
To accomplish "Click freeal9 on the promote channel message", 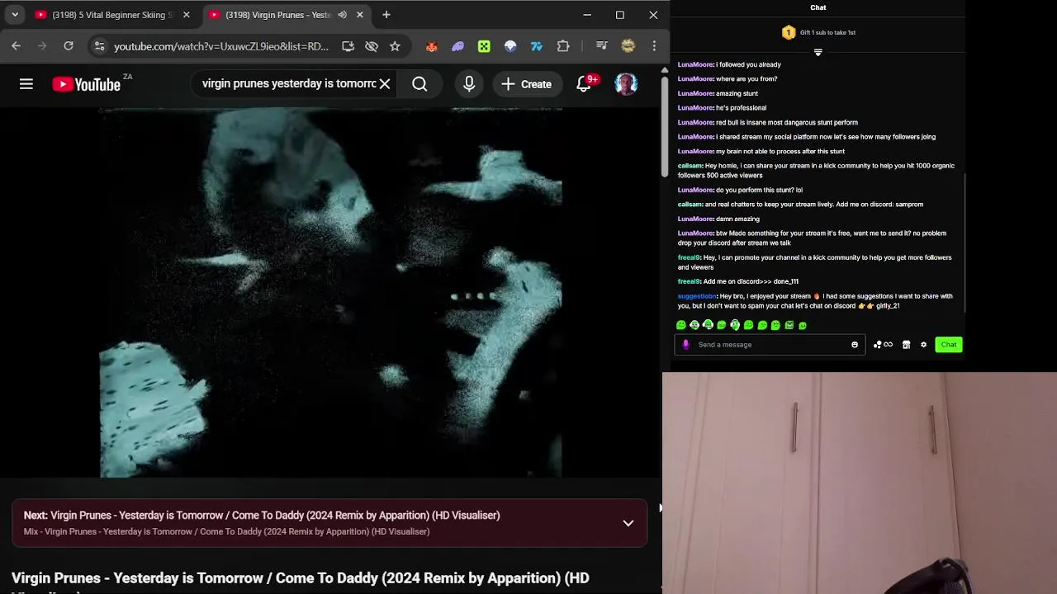I will [689, 257].
